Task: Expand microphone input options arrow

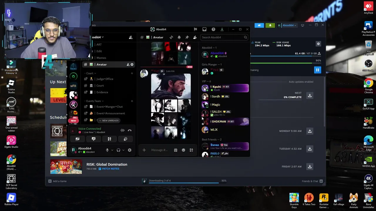Action: tap(112, 150)
